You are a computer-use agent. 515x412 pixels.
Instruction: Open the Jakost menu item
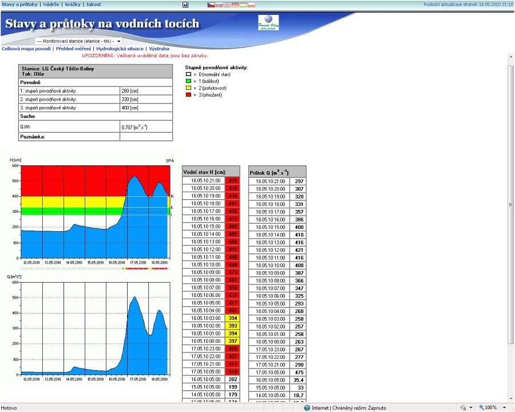pos(93,5)
